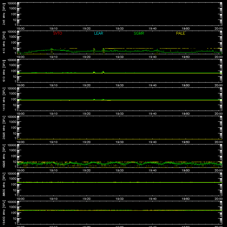Click the 19:22 burst peak in 610 MHz plot
Viewport: 227px width, 227px height.
(x=94, y=72)
